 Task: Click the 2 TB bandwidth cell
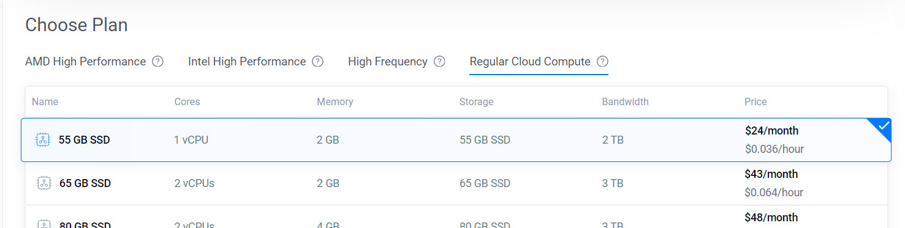[x=613, y=140]
